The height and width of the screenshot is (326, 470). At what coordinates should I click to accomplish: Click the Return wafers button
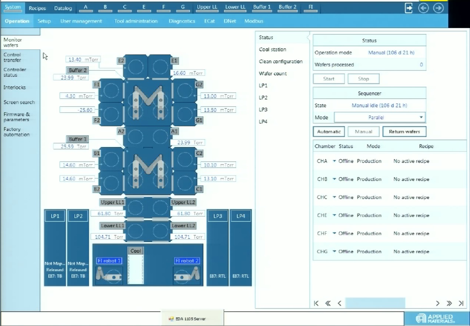coord(404,132)
